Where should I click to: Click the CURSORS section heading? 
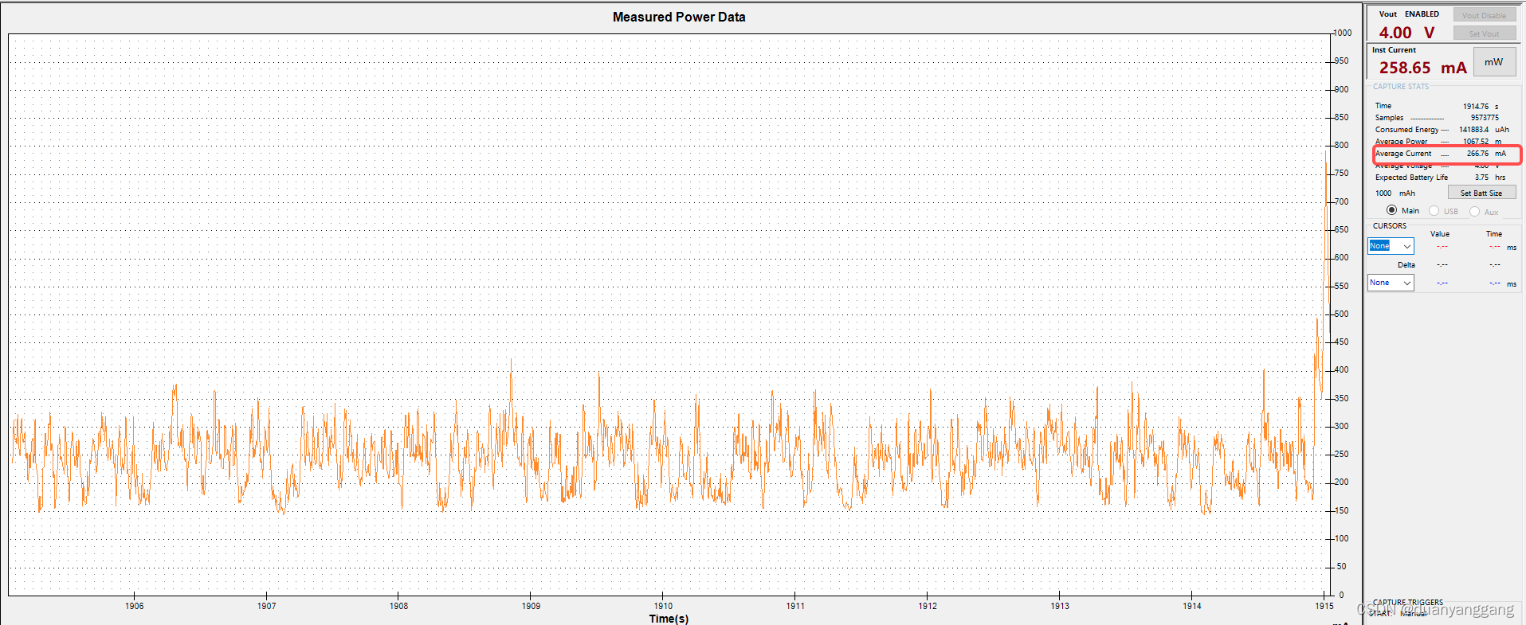coord(1390,226)
